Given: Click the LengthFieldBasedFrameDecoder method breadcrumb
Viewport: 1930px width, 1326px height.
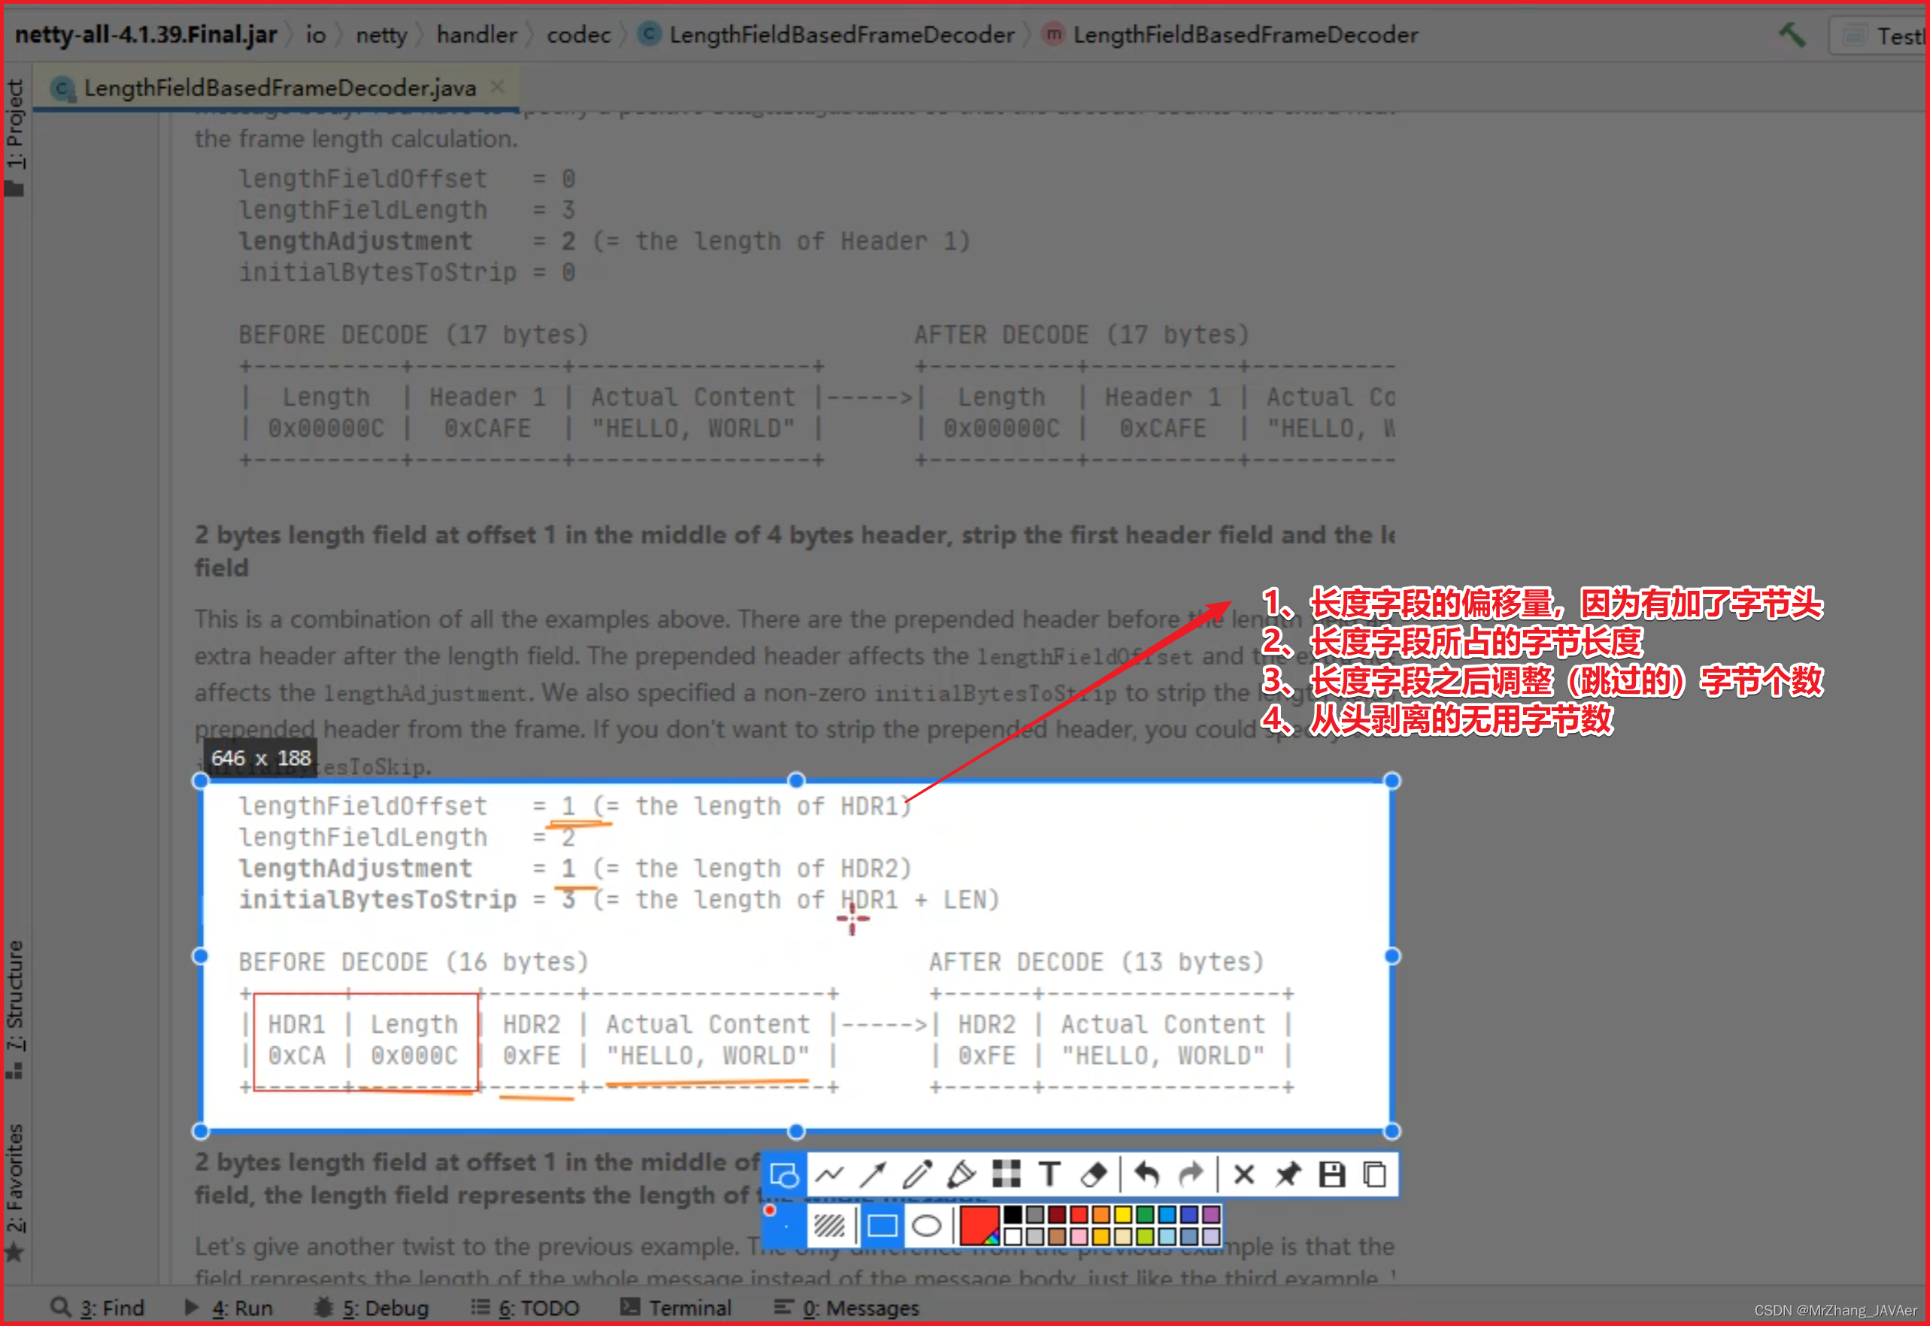Looking at the screenshot, I should [x=1231, y=35].
